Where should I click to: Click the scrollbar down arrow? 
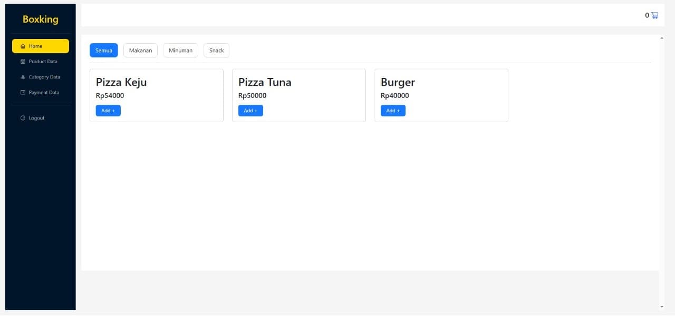pos(662,307)
